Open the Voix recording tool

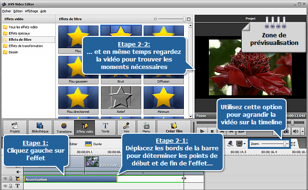127,128
